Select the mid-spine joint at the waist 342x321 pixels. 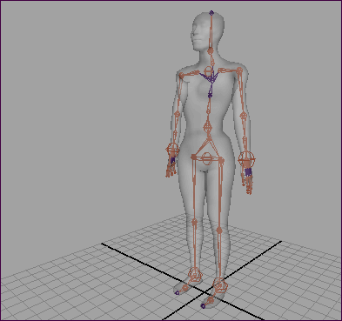pos(208,127)
